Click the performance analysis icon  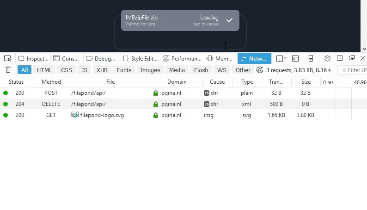(x=260, y=70)
